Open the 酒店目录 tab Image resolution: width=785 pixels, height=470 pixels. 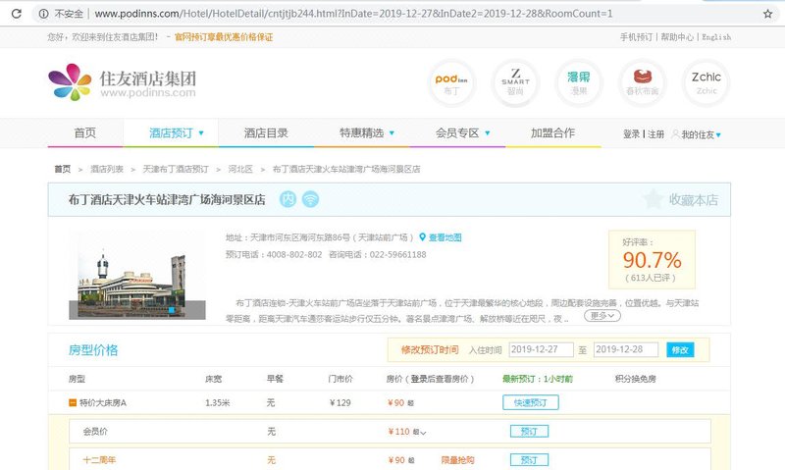266,133
